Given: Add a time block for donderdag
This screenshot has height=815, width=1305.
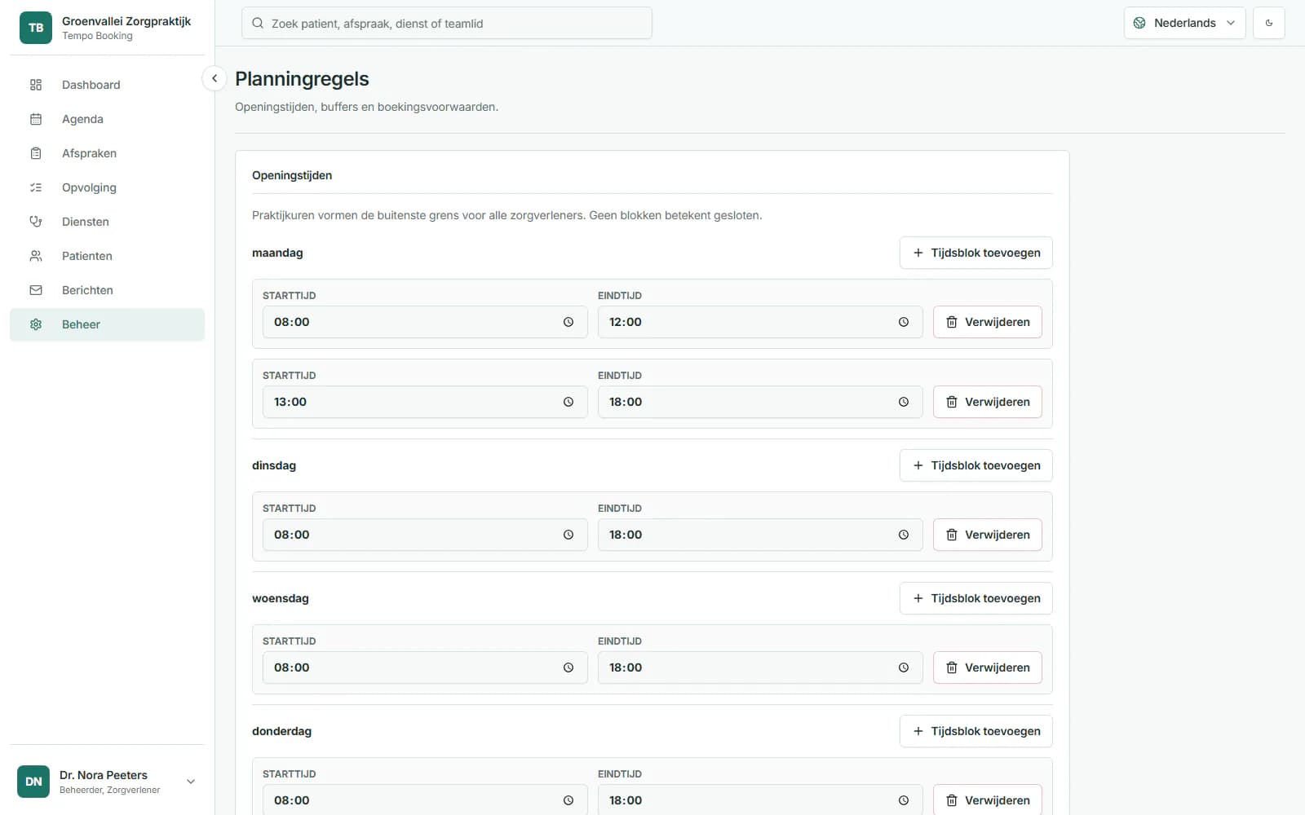Looking at the screenshot, I should coord(975,731).
